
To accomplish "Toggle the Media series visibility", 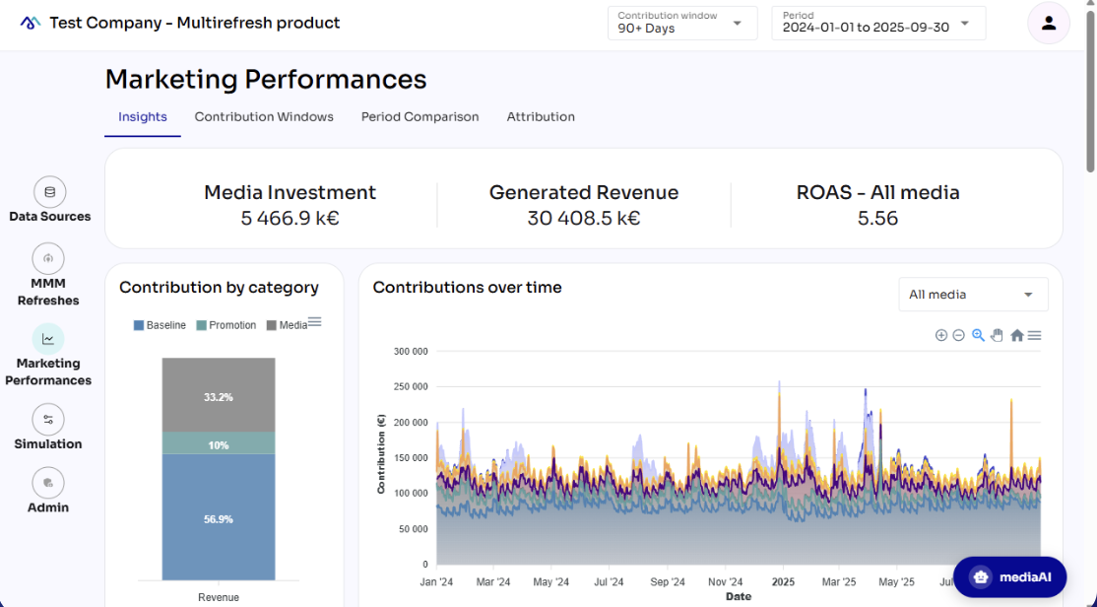I will click(294, 323).
